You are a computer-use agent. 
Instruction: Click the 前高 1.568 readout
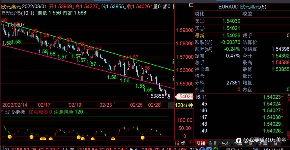[74, 13]
